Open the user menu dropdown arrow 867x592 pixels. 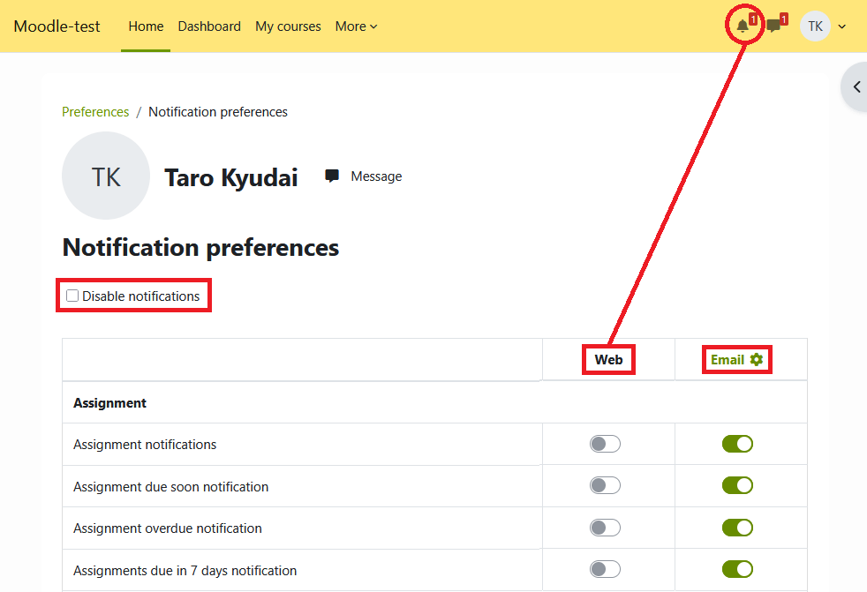841,26
